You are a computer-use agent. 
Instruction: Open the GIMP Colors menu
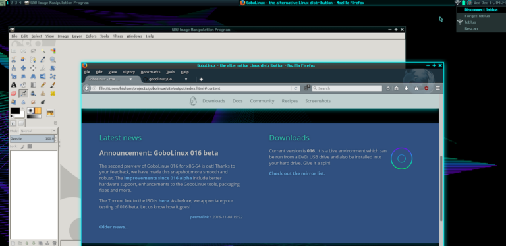point(91,36)
